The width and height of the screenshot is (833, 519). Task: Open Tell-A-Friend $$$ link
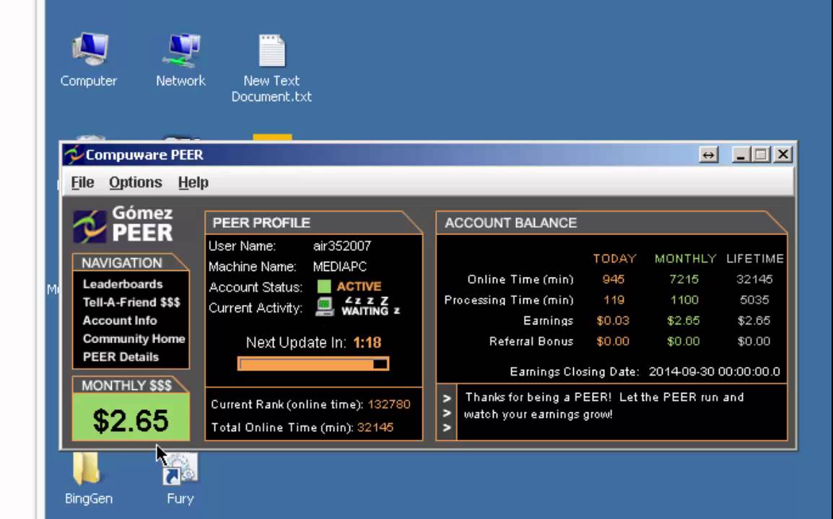pyautogui.click(x=131, y=302)
